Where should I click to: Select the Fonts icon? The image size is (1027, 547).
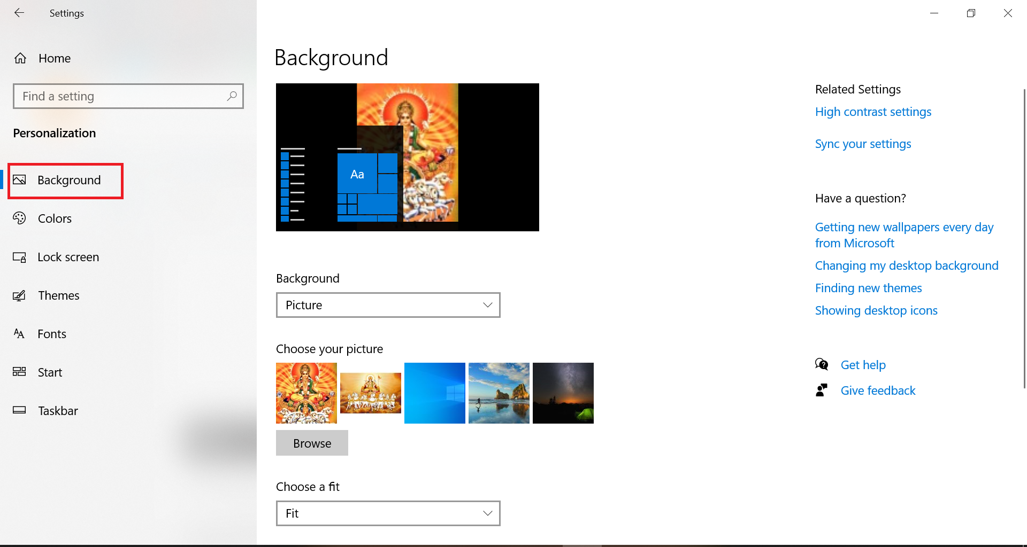(x=19, y=334)
